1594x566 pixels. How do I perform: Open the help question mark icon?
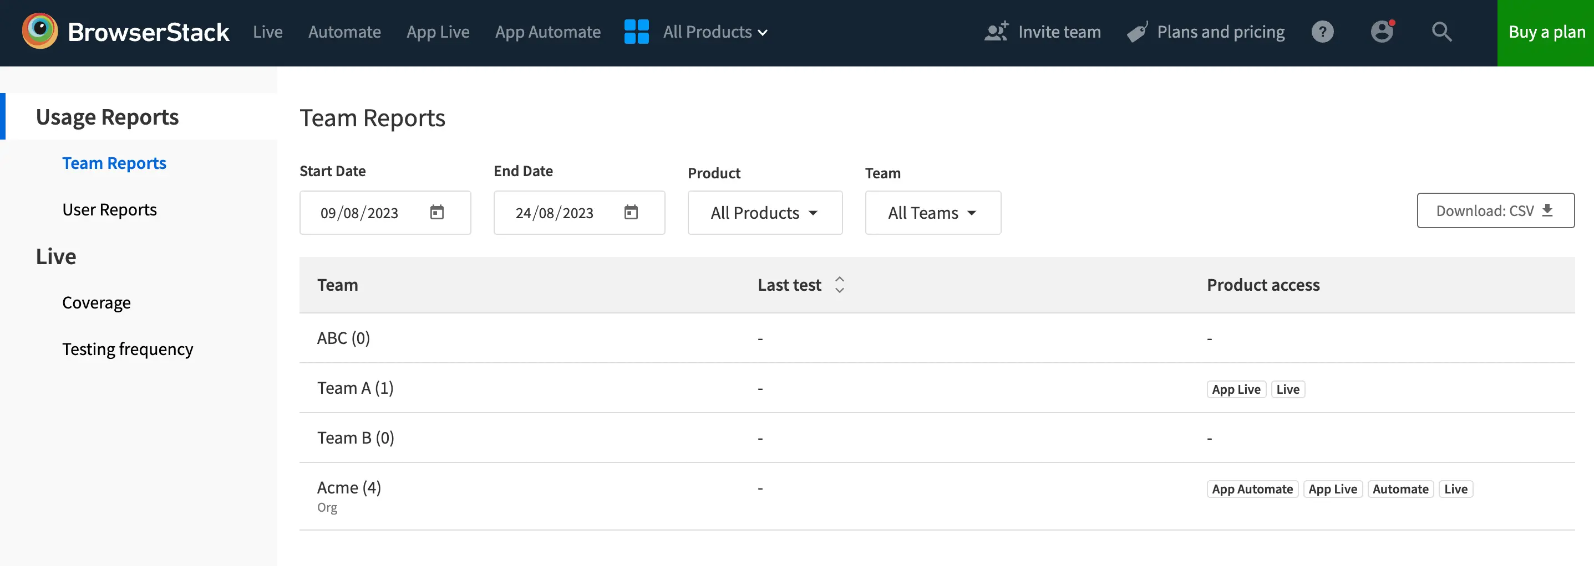(x=1322, y=32)
